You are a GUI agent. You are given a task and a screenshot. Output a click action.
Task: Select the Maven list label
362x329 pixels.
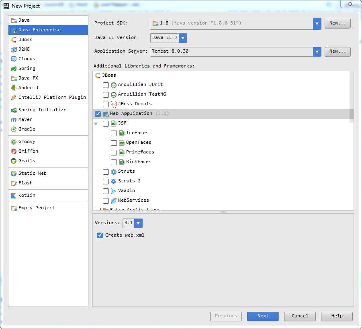click(x=25, y=119)
